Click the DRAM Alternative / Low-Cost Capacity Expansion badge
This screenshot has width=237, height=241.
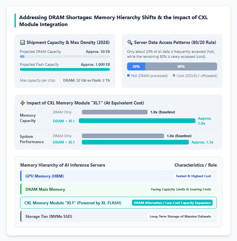pyautogui.click(x=172, y=203)
